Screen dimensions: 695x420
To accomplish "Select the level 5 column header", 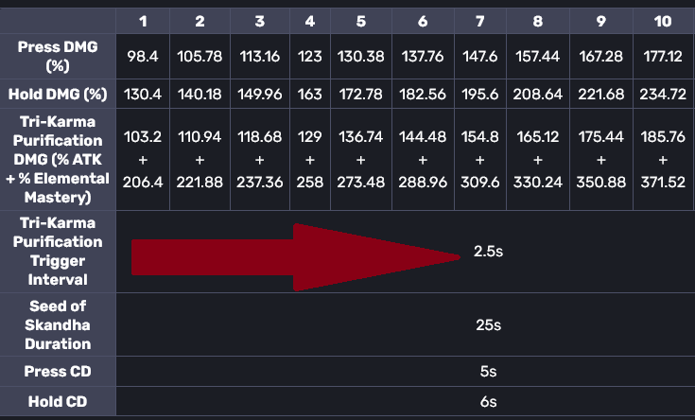I will point(361,21).
